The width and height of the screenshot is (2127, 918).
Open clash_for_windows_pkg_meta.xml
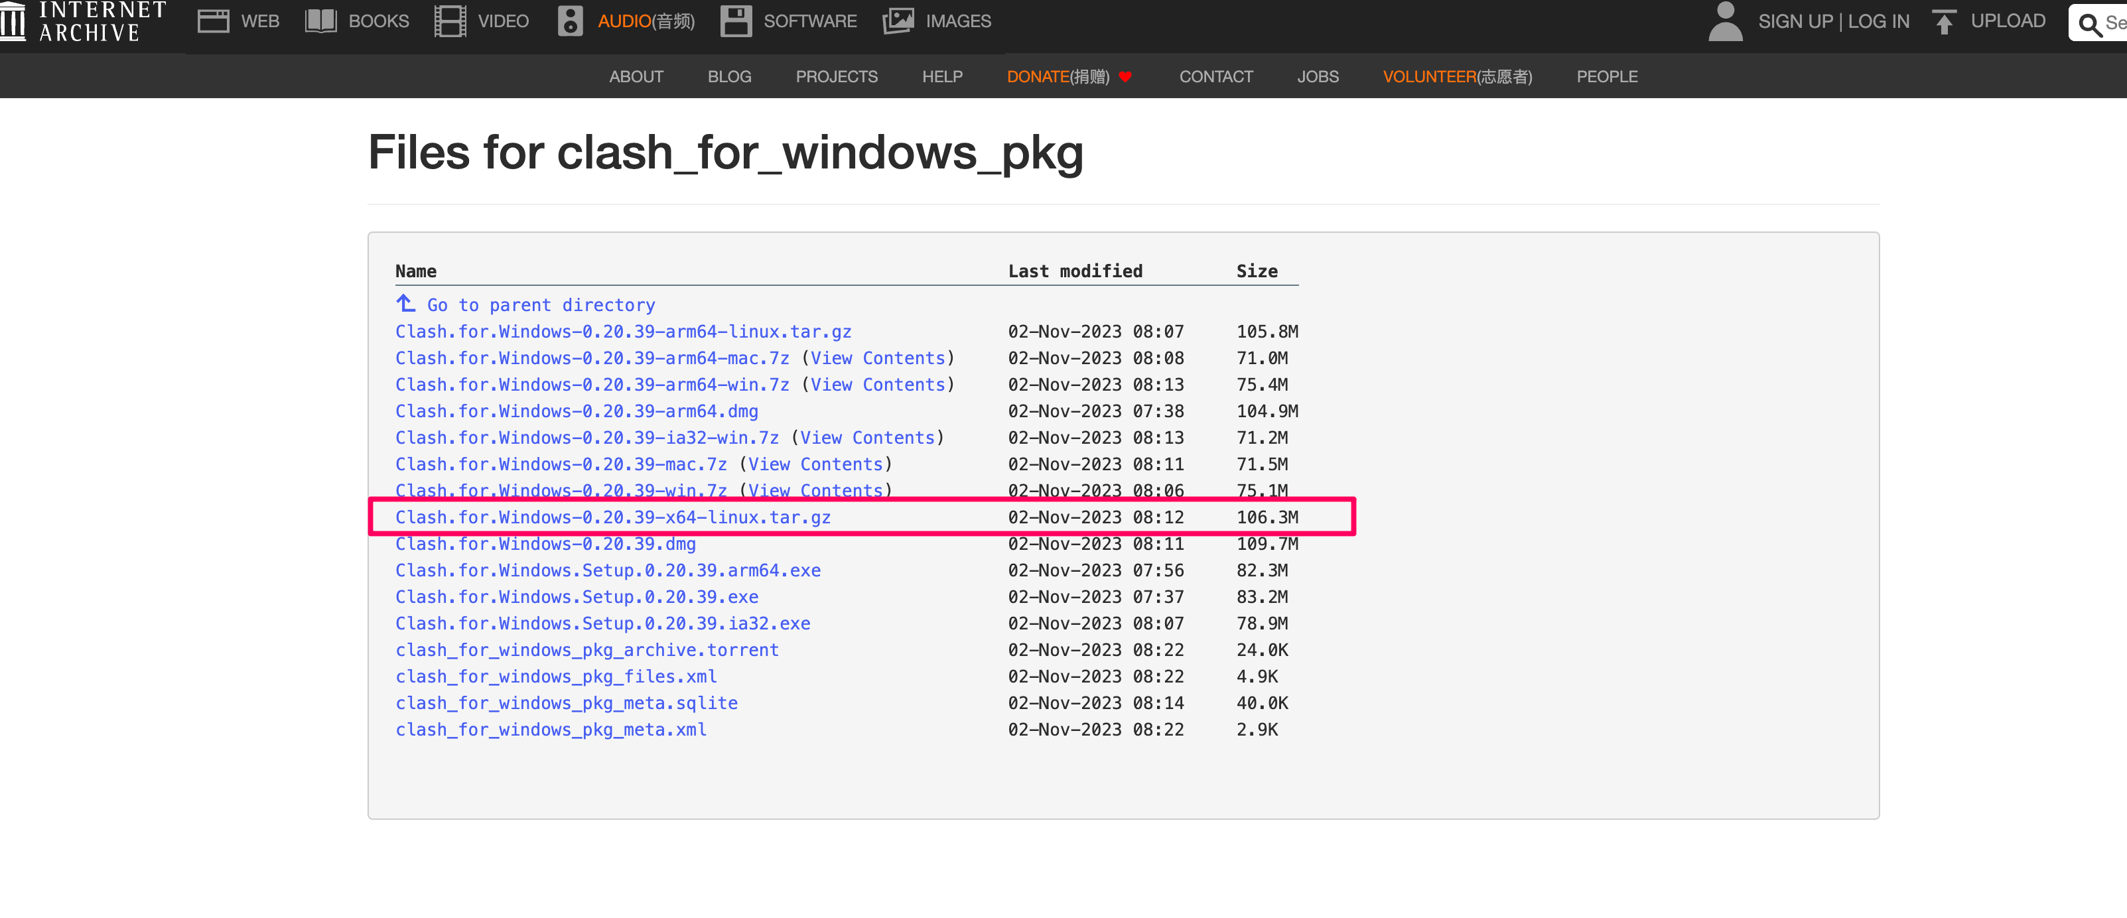point(551,730)
